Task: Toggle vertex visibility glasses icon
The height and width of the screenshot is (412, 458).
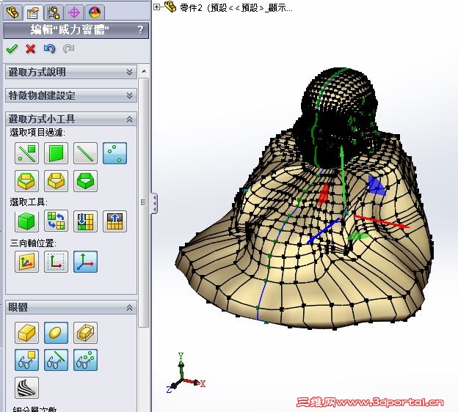Action: point(85,360)
